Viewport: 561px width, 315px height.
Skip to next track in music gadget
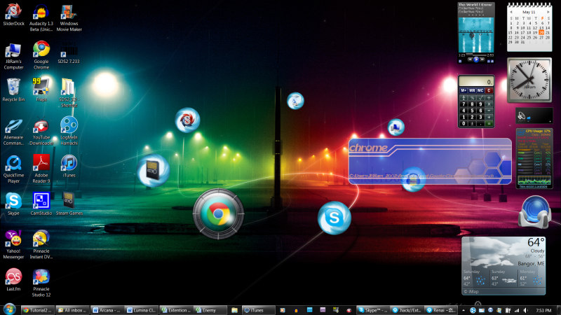482,60
